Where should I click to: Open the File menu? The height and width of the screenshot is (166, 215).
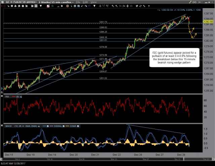[x=78, y=2]
